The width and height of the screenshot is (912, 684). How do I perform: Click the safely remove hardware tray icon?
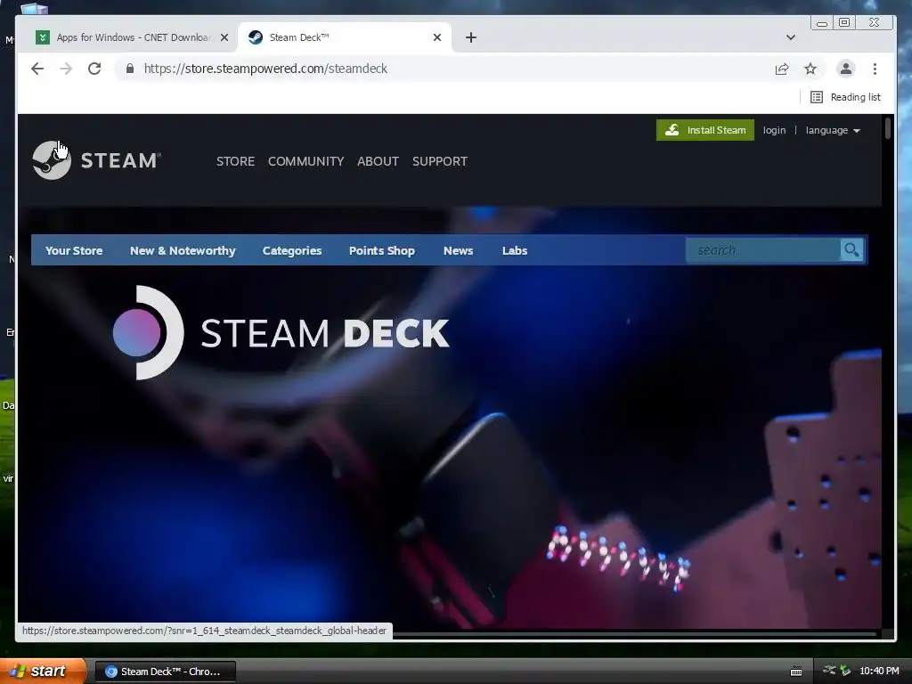[845, 671]
